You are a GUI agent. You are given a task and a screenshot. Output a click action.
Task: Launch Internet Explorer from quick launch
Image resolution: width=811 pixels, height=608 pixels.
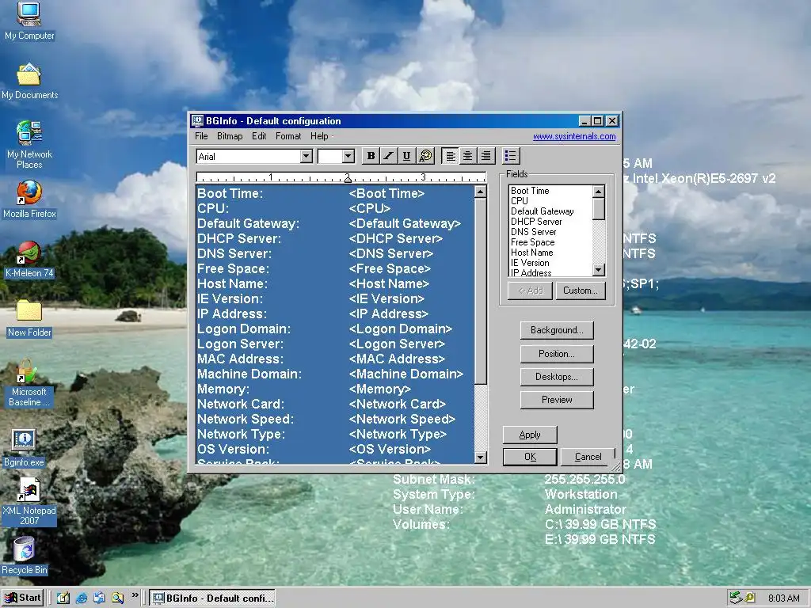82,598
